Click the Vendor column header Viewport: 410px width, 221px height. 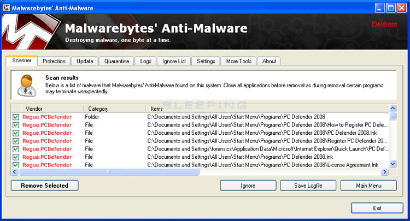tap(52, 109)
